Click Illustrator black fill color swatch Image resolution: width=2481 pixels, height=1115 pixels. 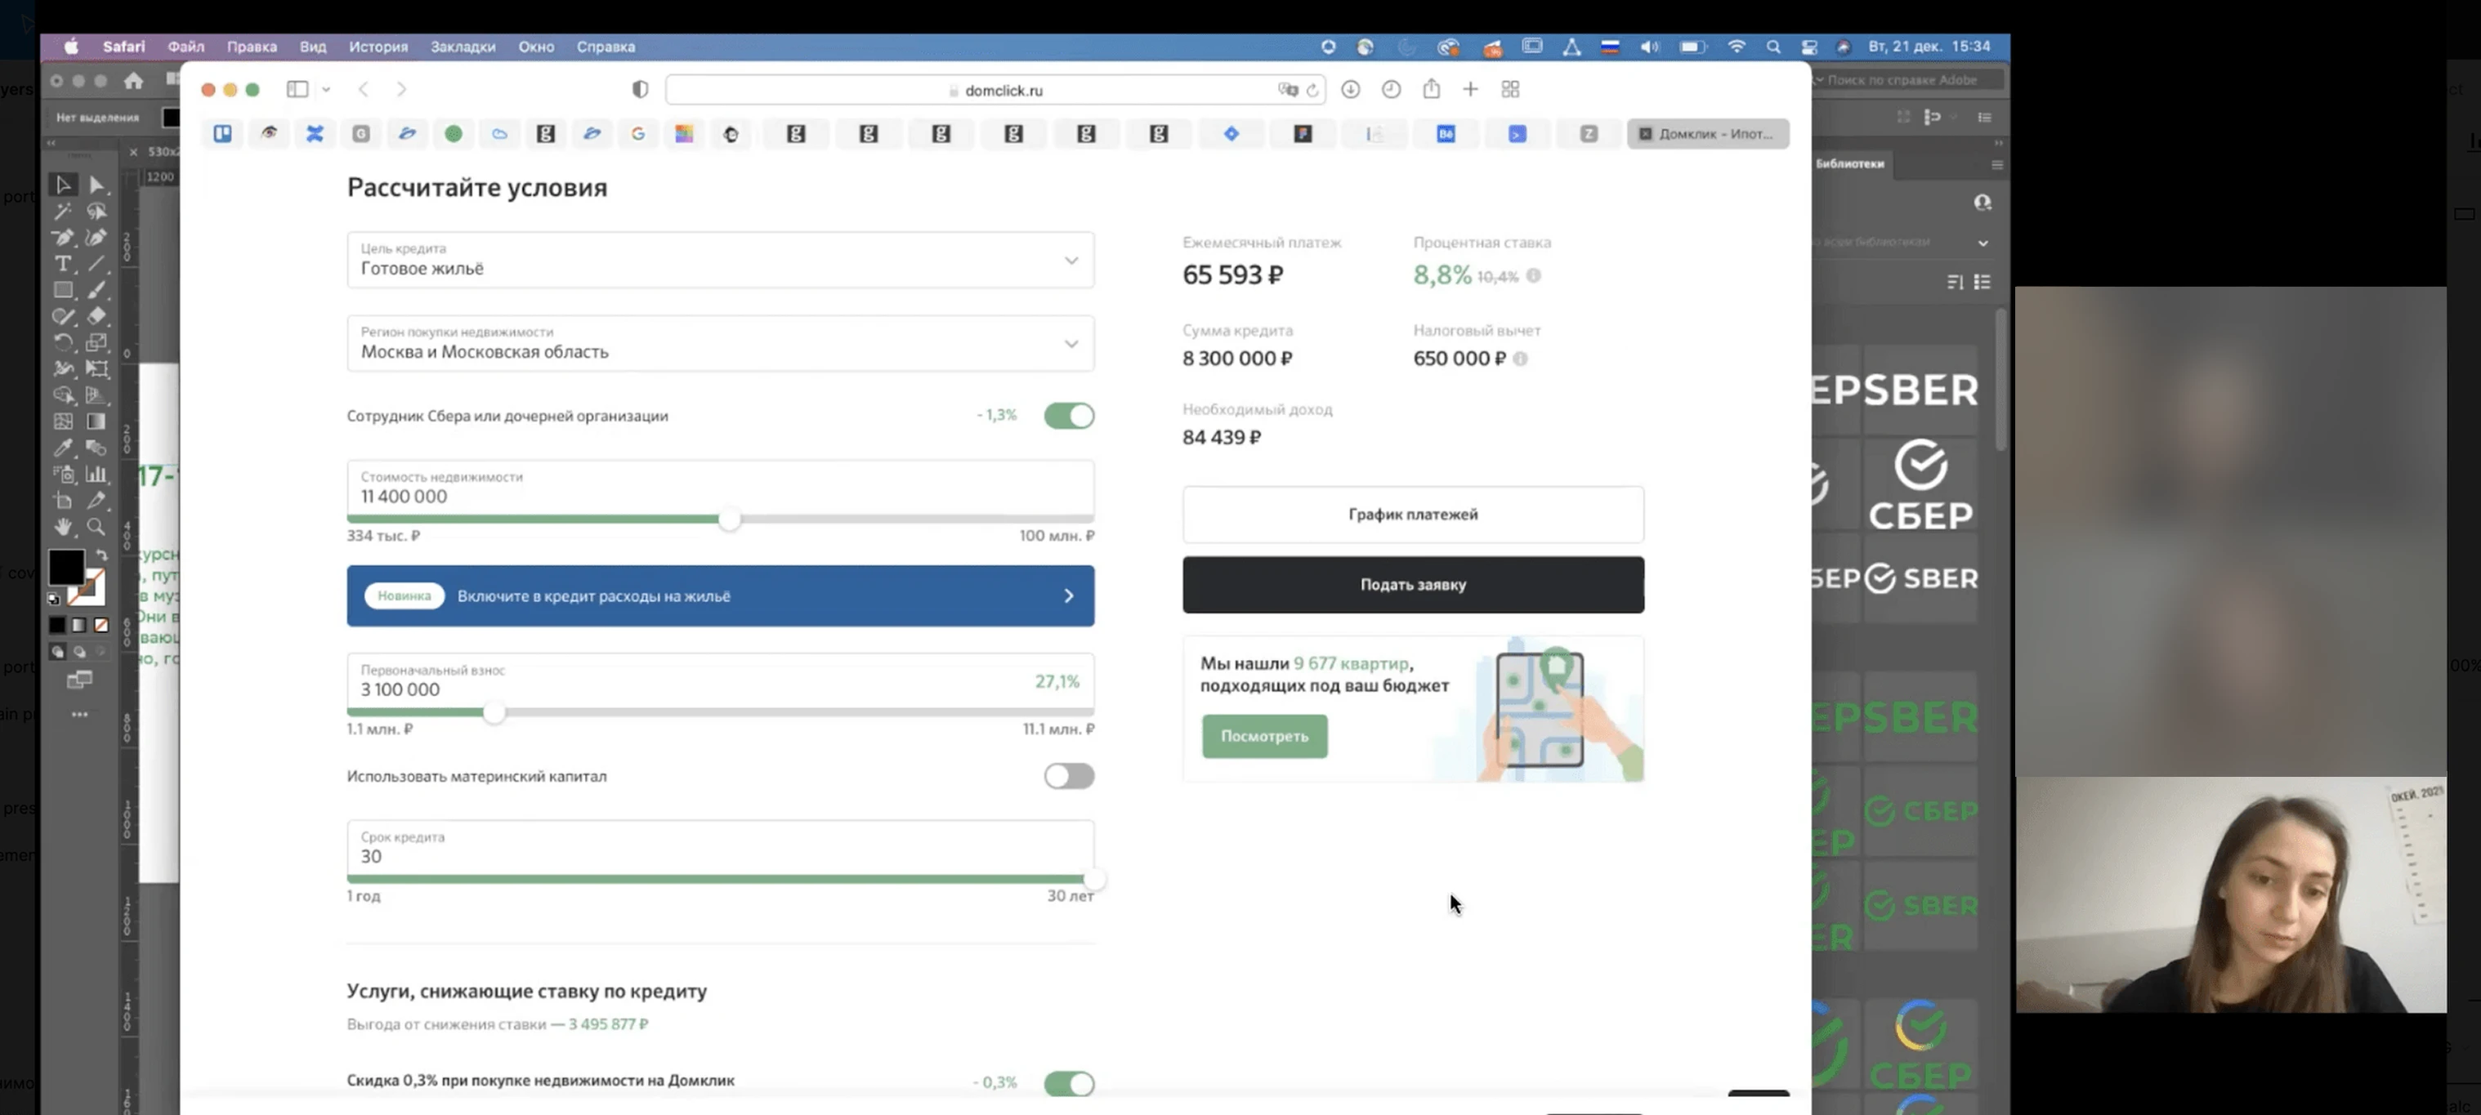tap(65, 566)
